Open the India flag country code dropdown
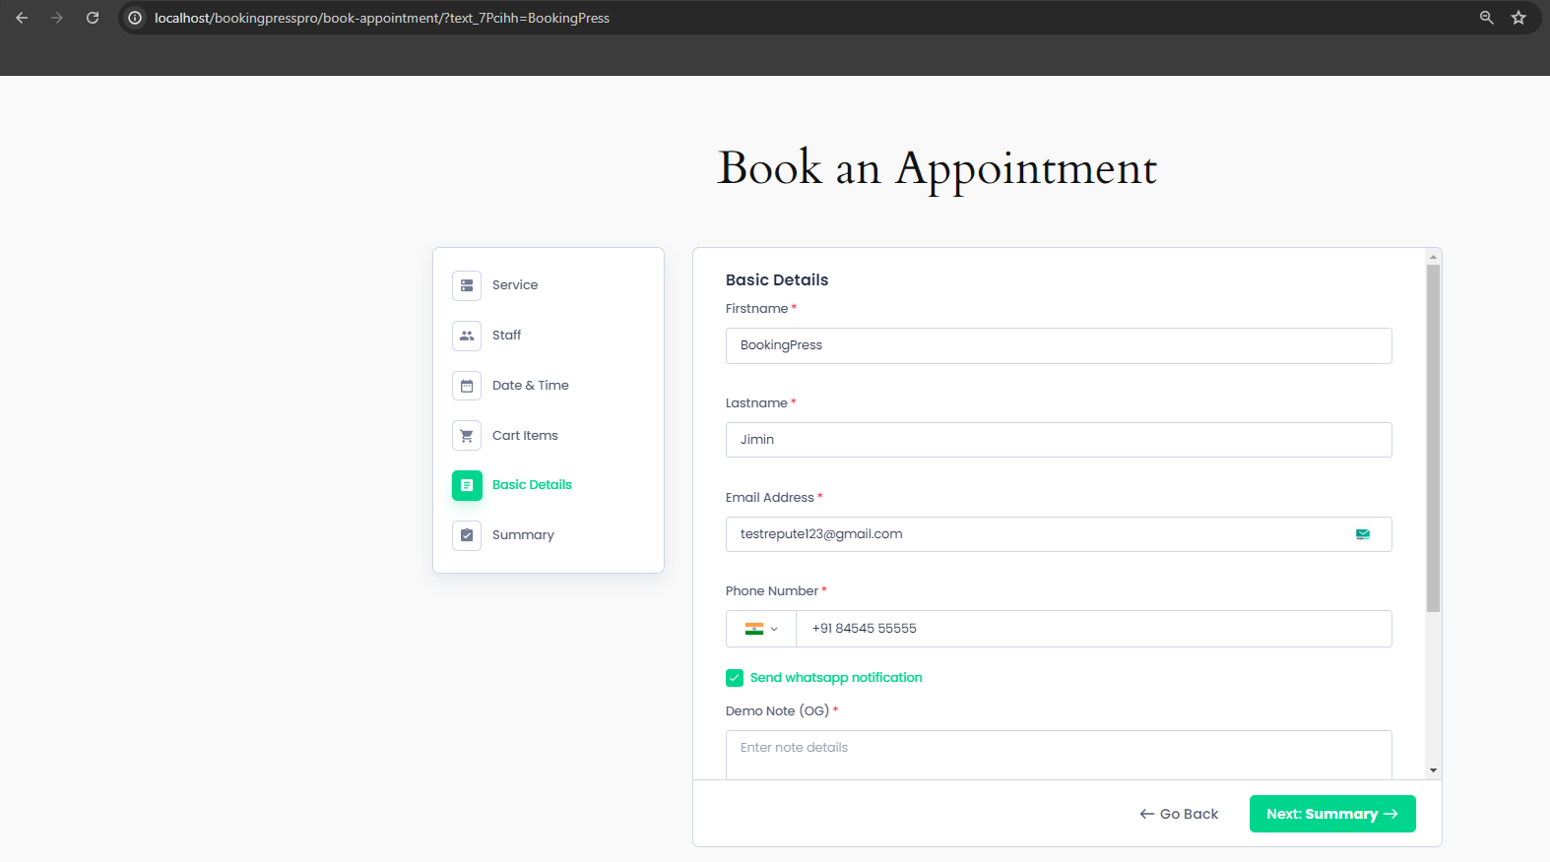1550x862 pixels. click(x=761, y=629)
